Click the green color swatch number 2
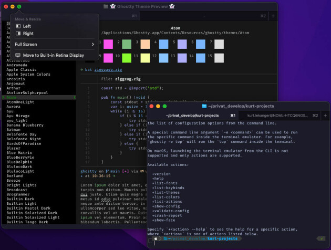This screenshot has height=250, width=331. 127,44
